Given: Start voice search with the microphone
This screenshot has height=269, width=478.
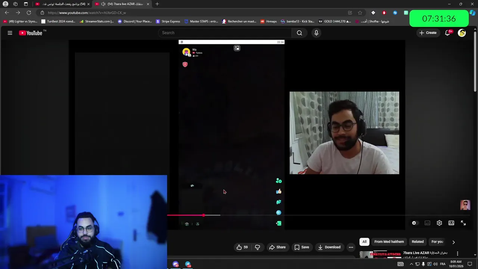Looking at the screenshot, I should click(x=316, y=33).
